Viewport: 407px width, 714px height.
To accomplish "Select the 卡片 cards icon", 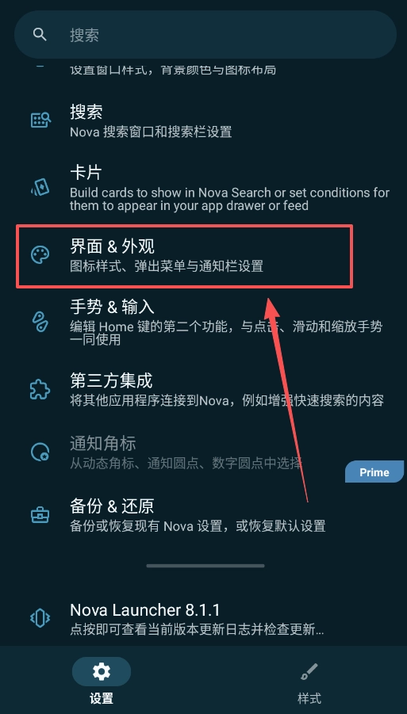I will [x=40, y=187].
